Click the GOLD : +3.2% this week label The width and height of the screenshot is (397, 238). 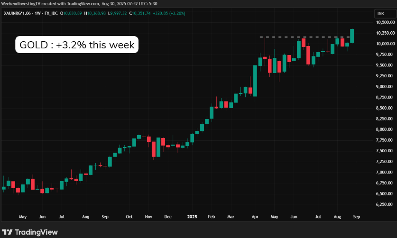(77, 45)
